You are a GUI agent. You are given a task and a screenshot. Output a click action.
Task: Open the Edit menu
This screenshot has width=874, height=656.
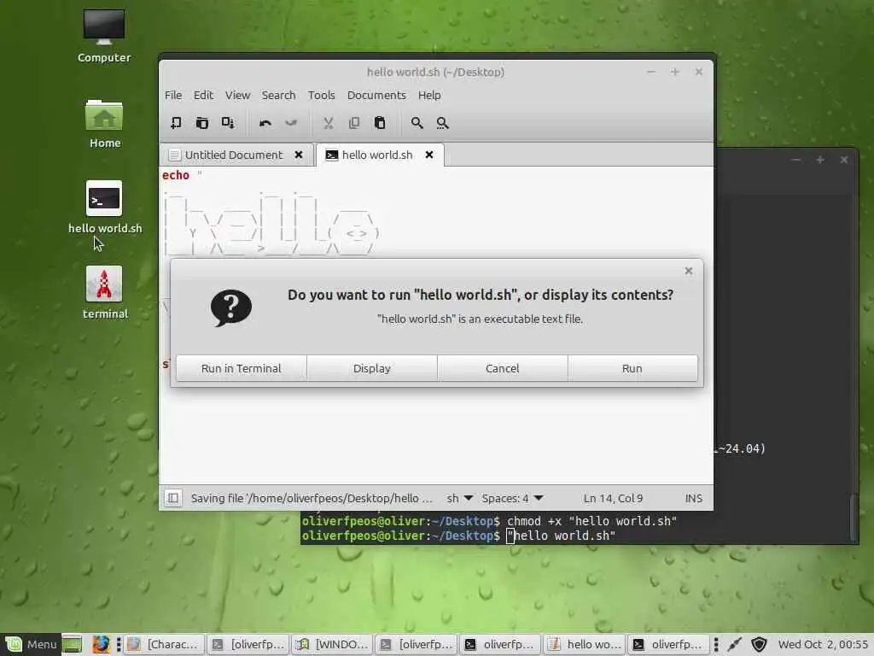tap(203, 96)
